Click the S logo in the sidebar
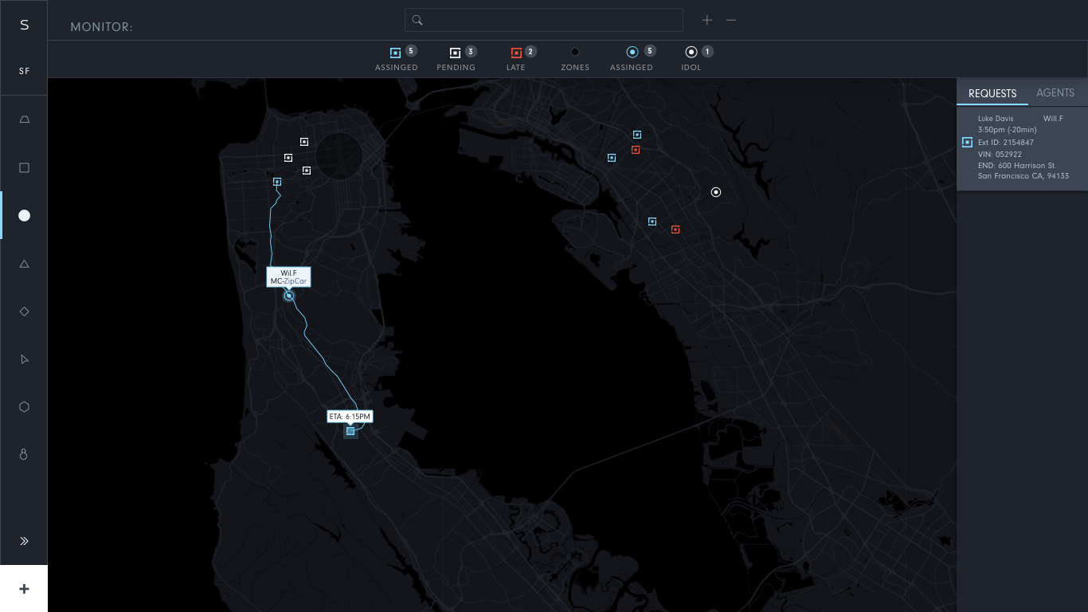 [x=24, y=25]
